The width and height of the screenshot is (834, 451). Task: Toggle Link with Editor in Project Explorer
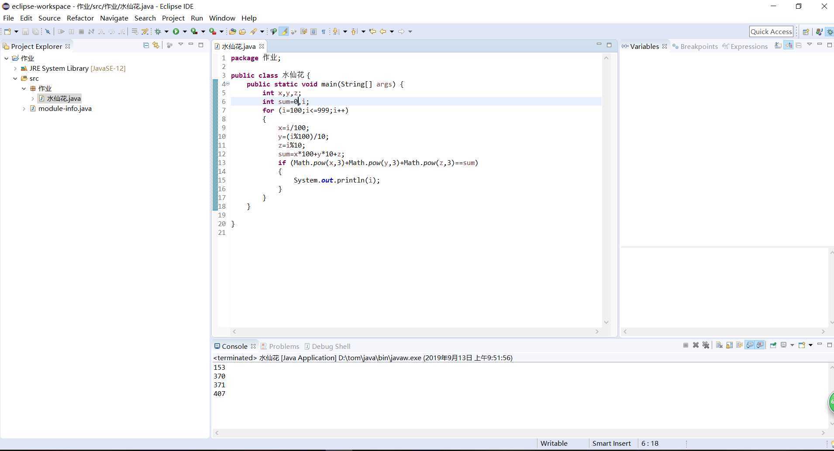click(156, 45)
